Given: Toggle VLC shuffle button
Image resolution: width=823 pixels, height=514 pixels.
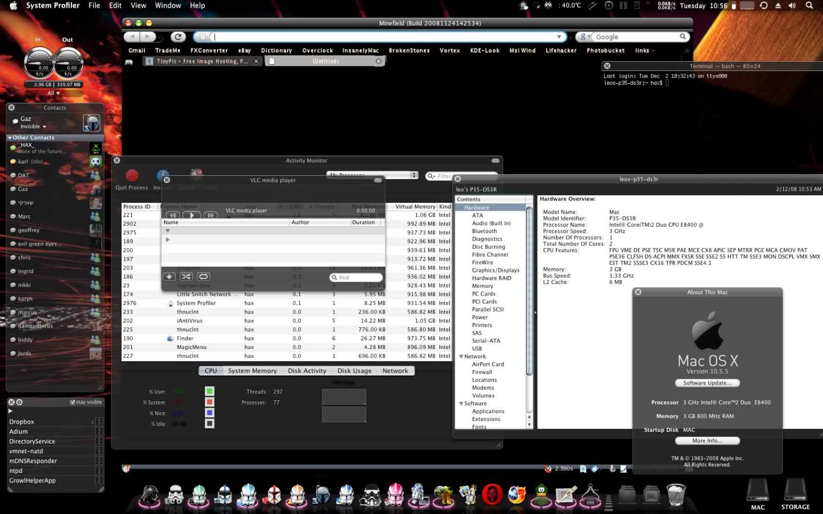Looking at the screenshot, I should (186, 277).
